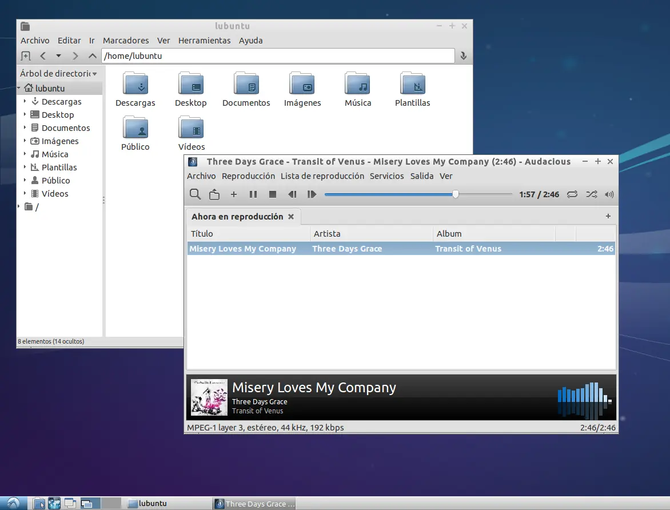Open the file manager Archivo menu
The width and height of the screenshot is (670, 510).
(x=35, y=41)
